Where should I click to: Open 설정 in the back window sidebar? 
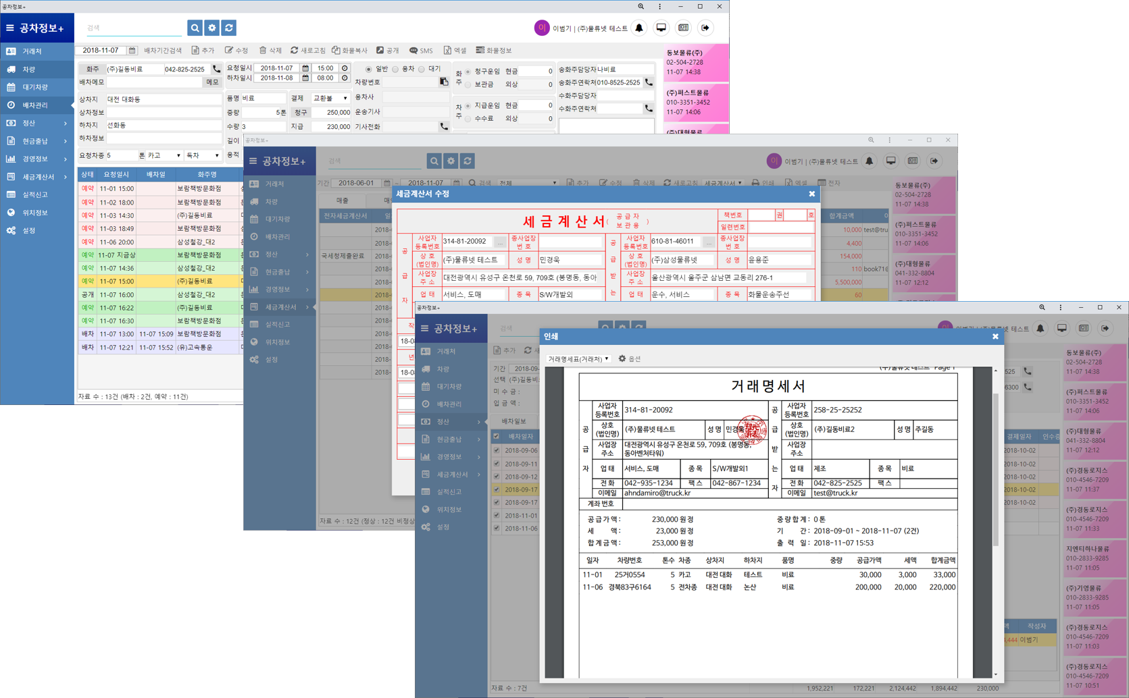click(37, 230)
